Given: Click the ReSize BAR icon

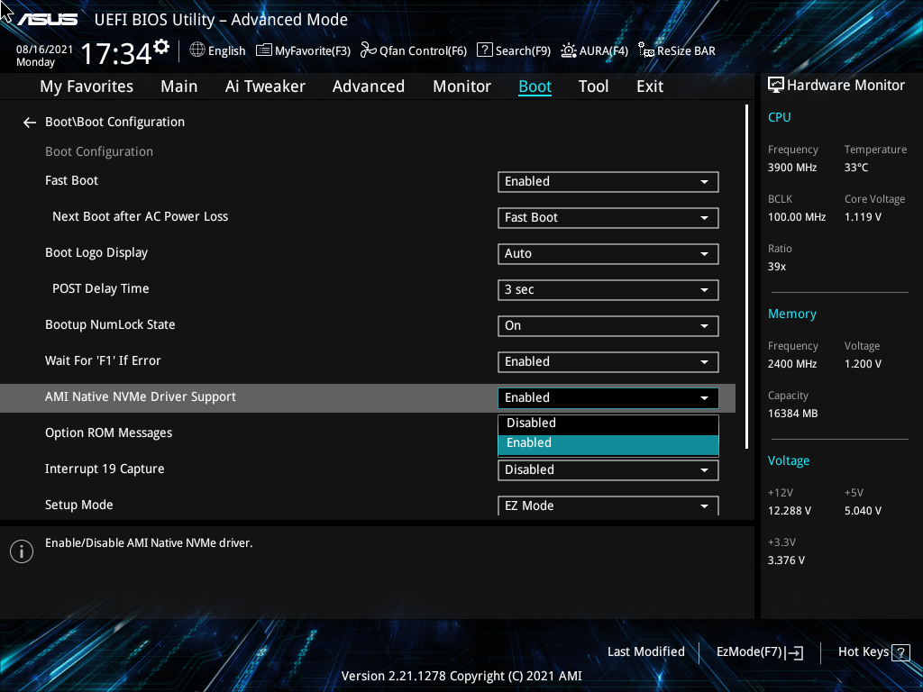Looking at the screenshot, I should coord(646,50).
